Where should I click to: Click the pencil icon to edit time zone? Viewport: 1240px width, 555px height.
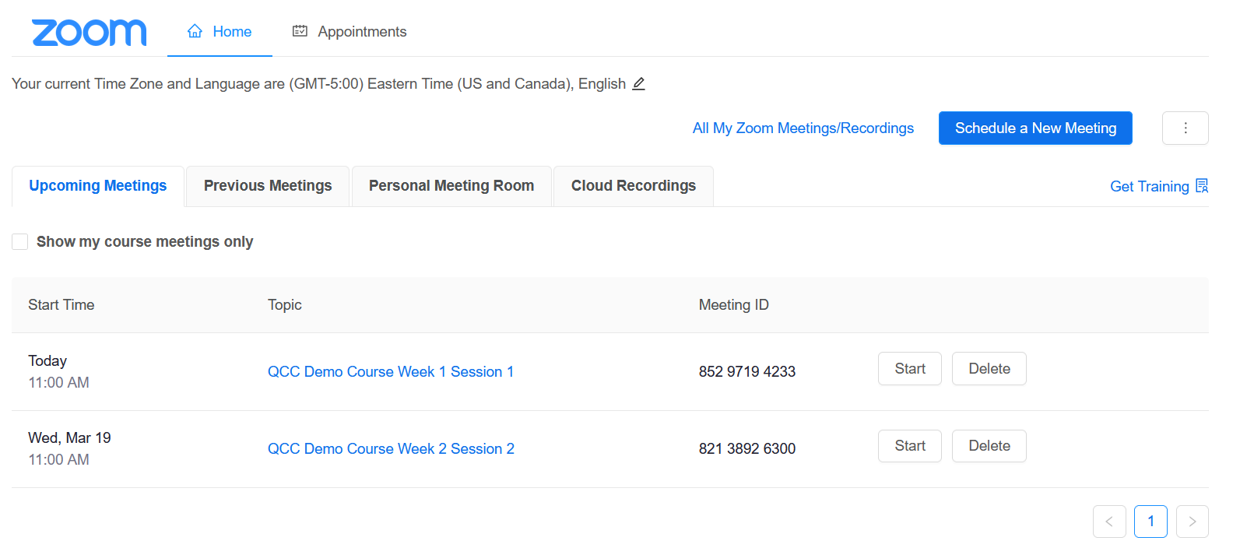pyautogui.click(x=638, y=83)
